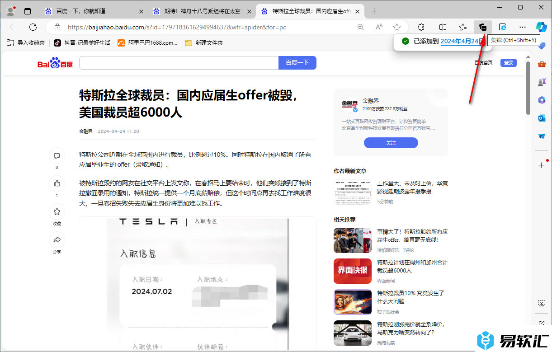This screenshot has width=552, height=352.
Task: Open the 2024年4月24日 collection link
Action: (x=462, y=41)
